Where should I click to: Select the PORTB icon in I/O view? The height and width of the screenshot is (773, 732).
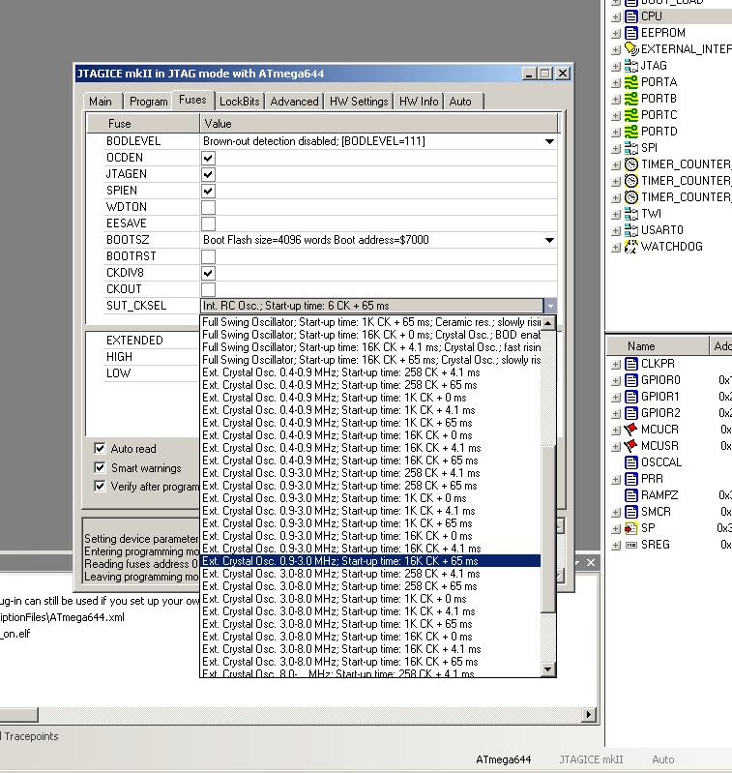[631, 99]
